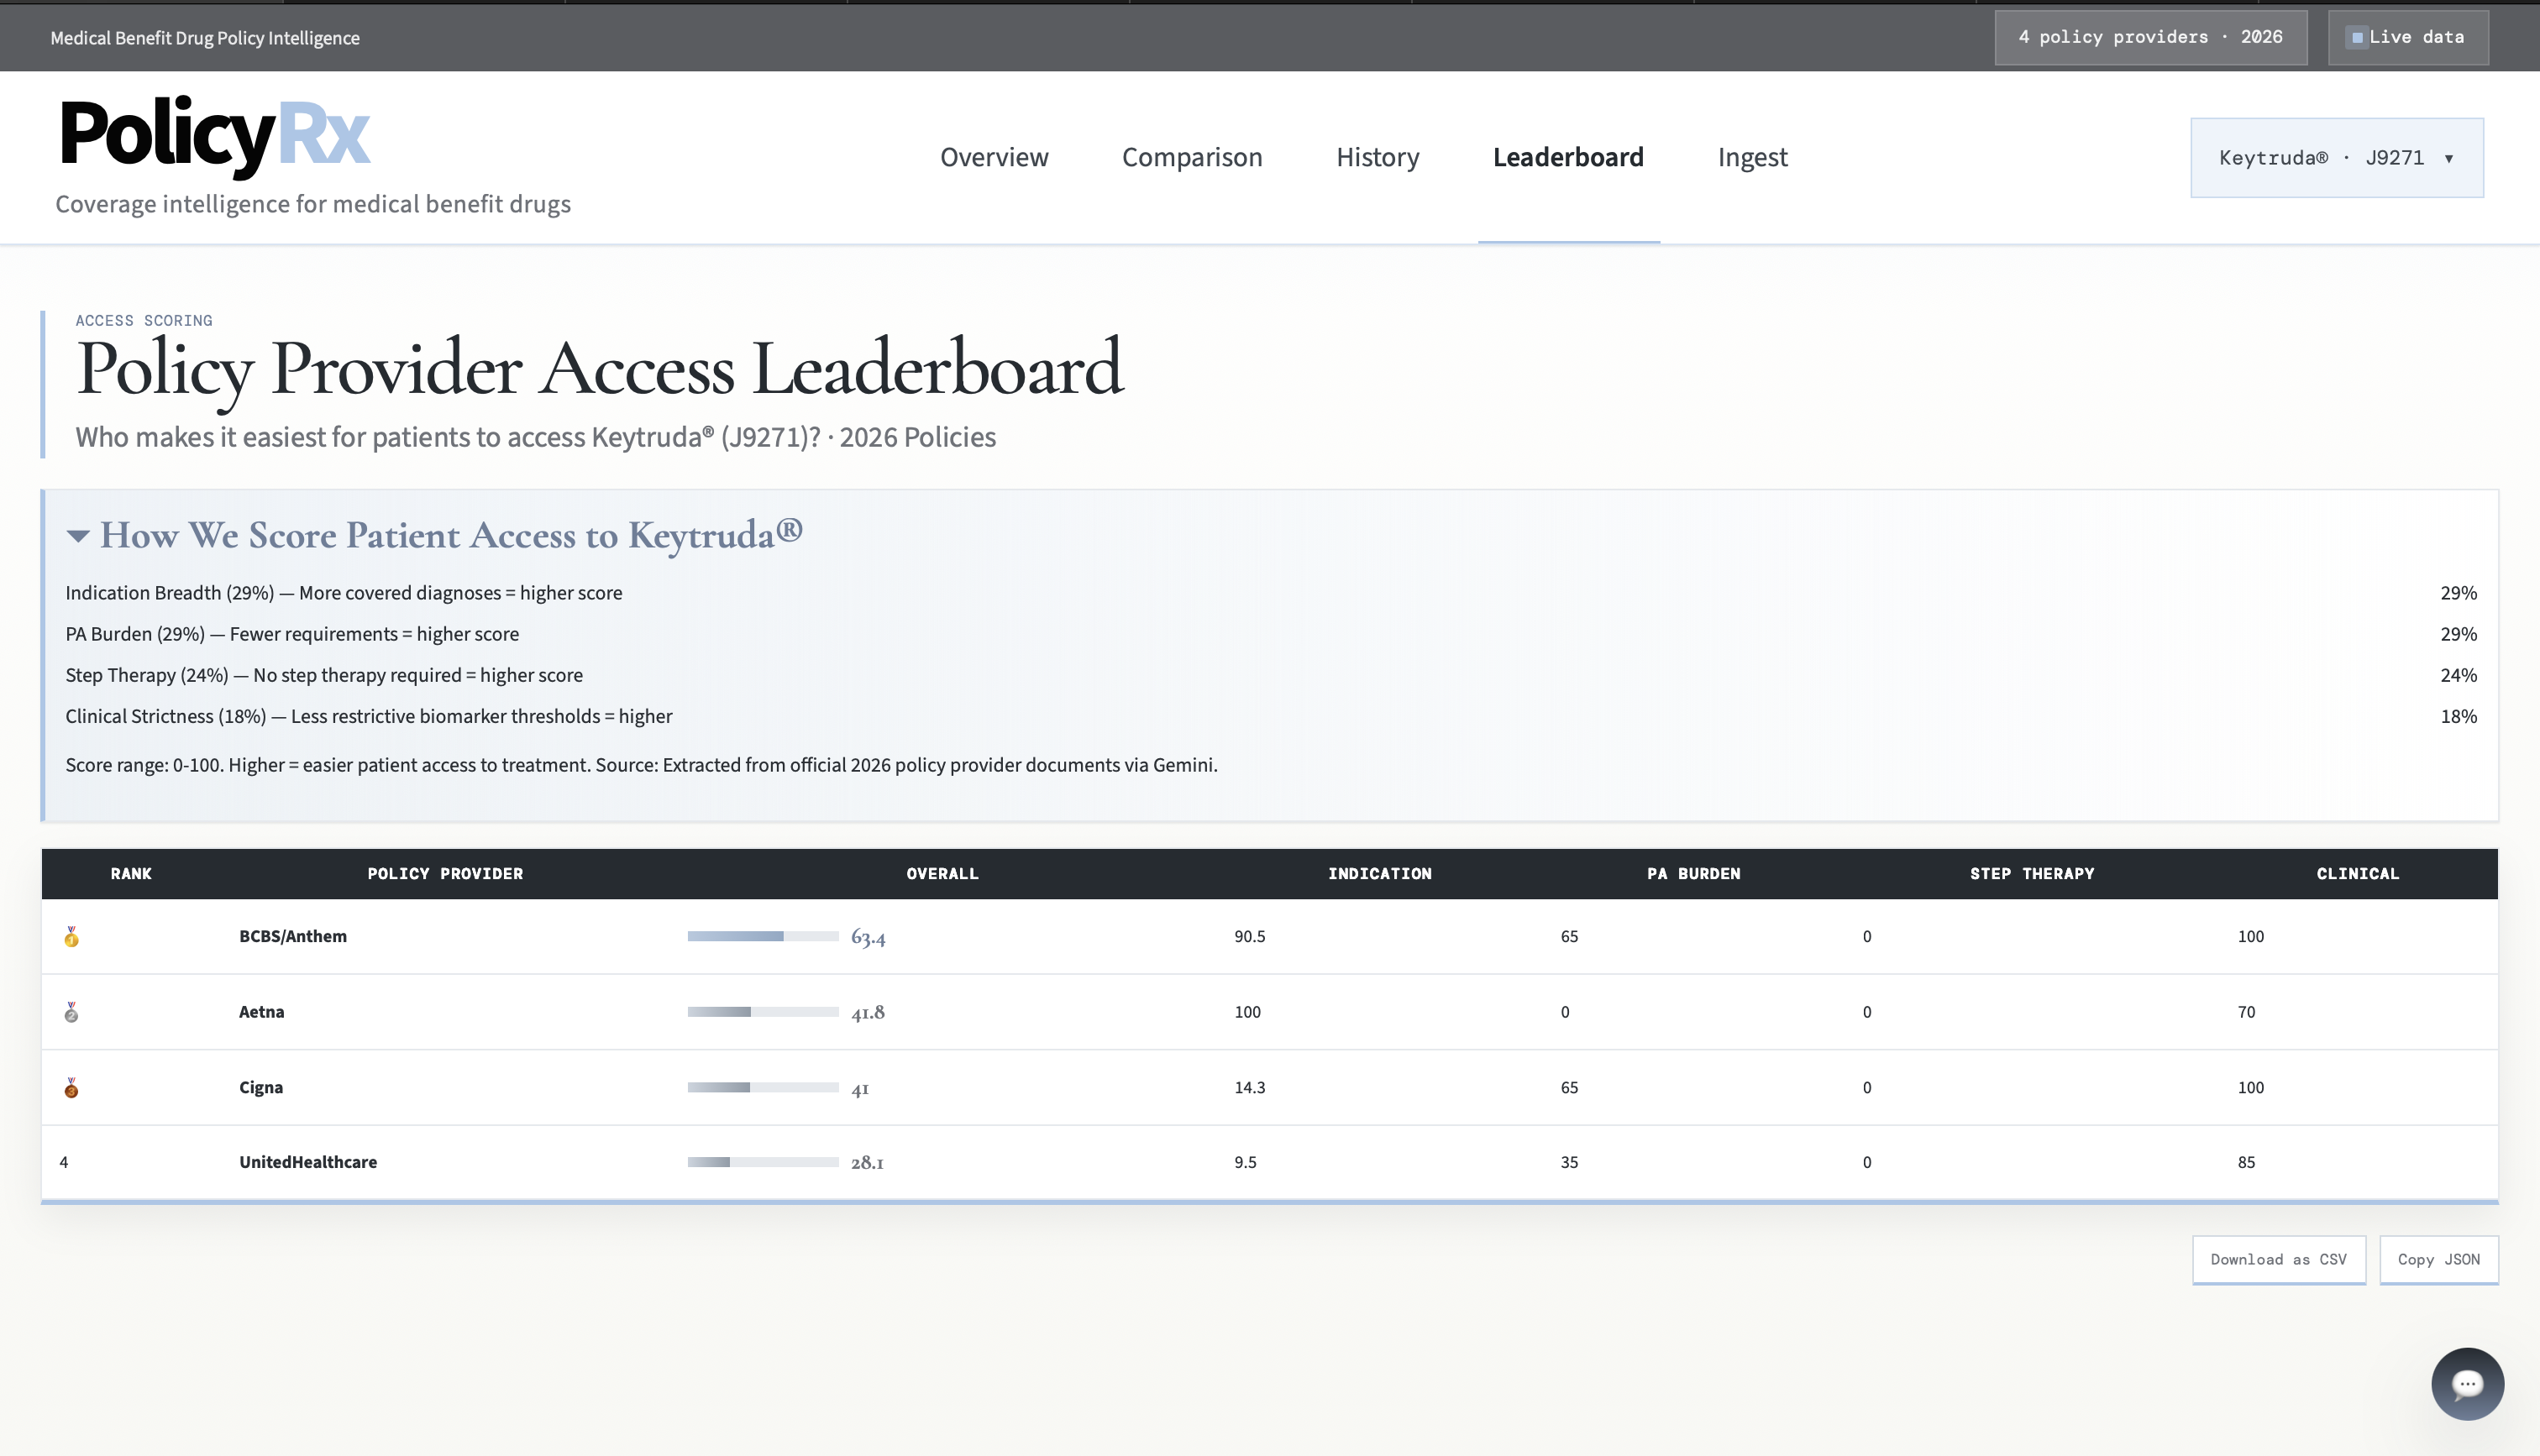This screenshot has height=1456, width=2540.
Task: Open the Keytruda J9271 drug dropdown
Action: click(2336, 158)
